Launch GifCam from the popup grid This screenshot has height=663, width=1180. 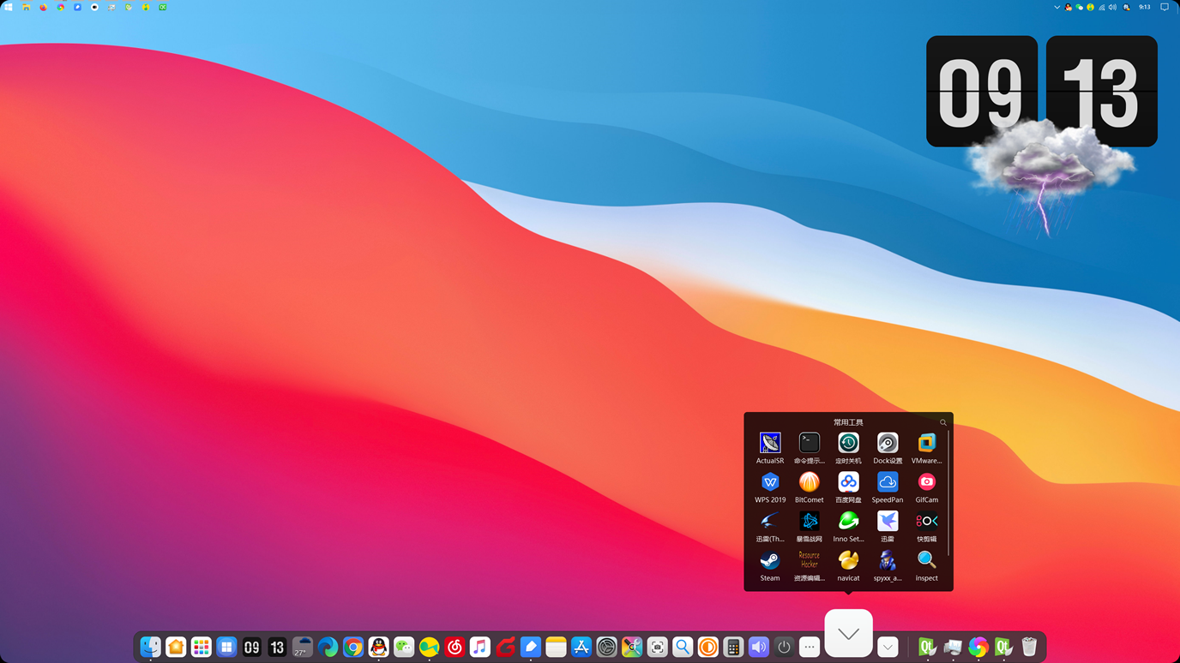pyautogui.click(x=926, y=483)
